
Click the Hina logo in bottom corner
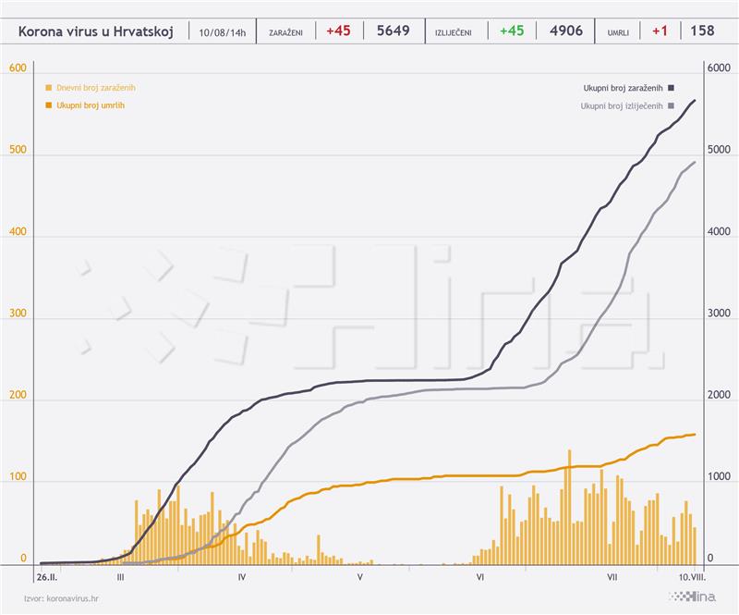click(x=692, y=597)
